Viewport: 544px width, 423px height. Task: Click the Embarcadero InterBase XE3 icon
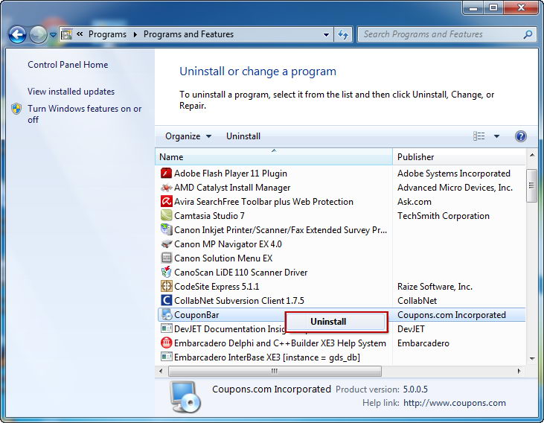click(167, 357)
